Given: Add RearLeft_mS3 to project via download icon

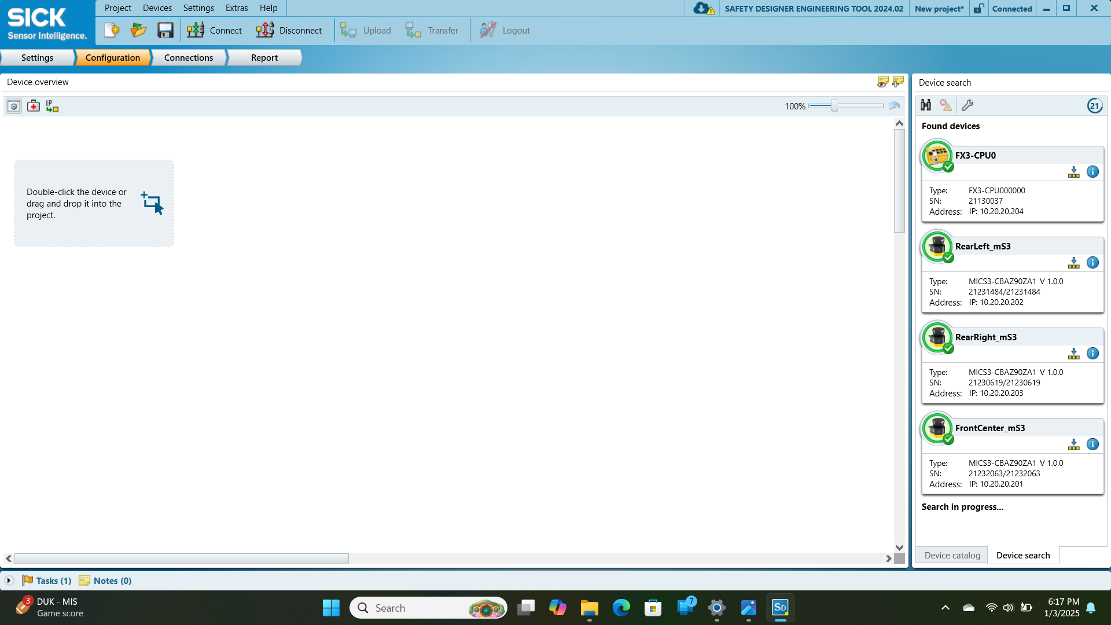Looking at the screenshot, I should 1074,263.
